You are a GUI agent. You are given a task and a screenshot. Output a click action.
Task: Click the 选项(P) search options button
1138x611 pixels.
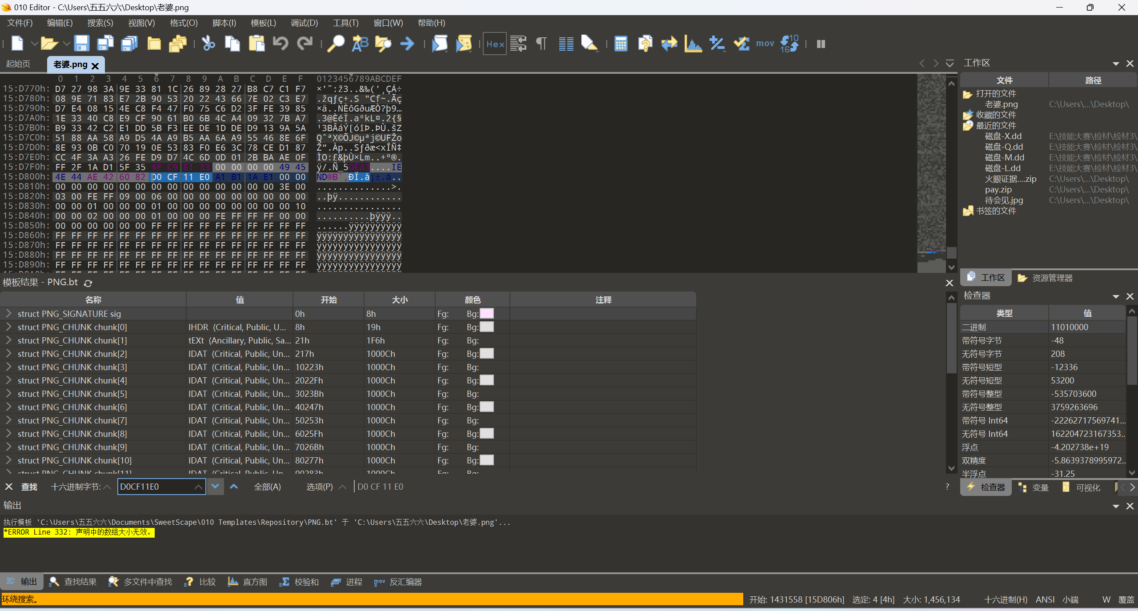pyautogui.click(x=319, y=487)
